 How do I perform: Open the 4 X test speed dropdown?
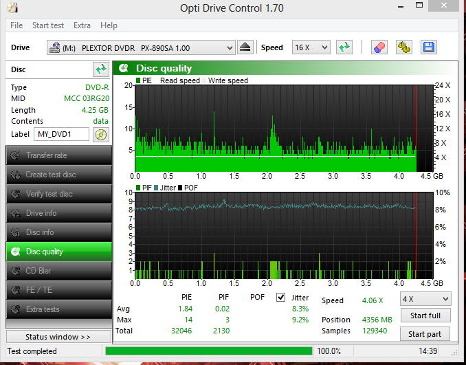coord(425,299)
